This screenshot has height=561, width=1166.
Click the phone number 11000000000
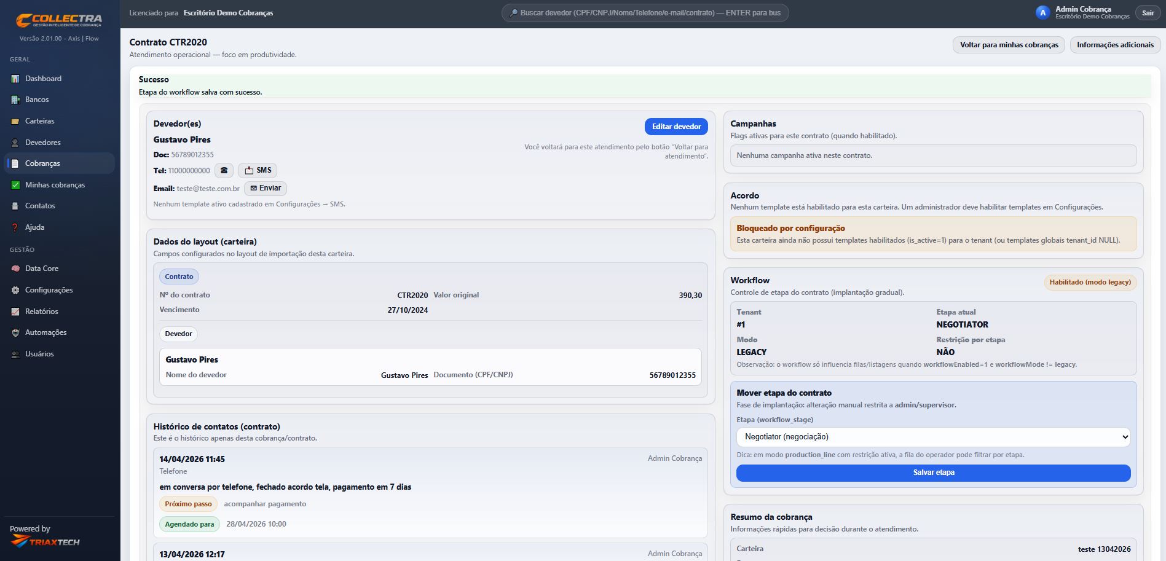[189, 171]
